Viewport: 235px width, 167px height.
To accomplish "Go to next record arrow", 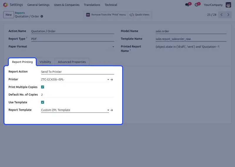I will (228, 15).
